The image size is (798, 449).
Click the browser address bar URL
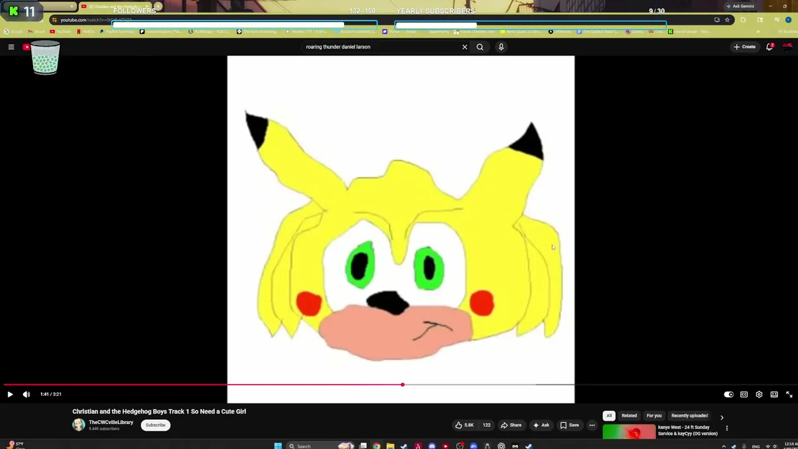point(96,20)
